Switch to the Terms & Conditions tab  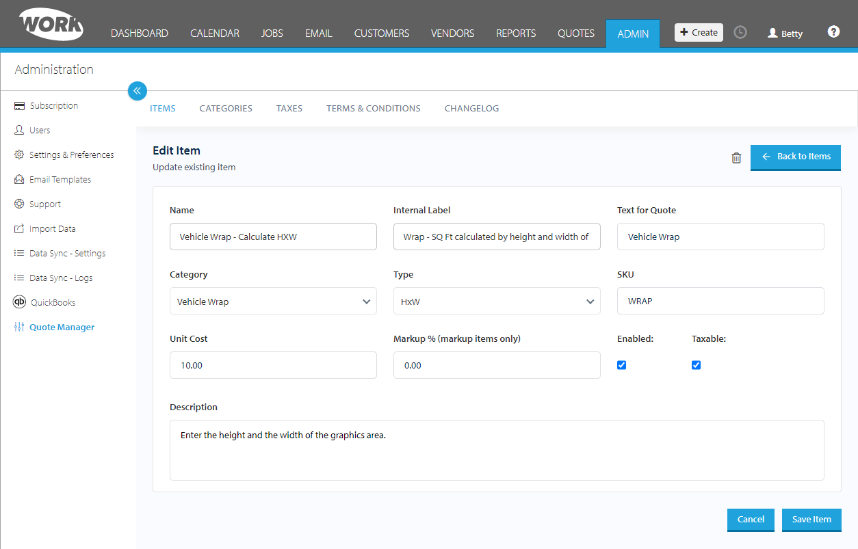coord(374,108)
